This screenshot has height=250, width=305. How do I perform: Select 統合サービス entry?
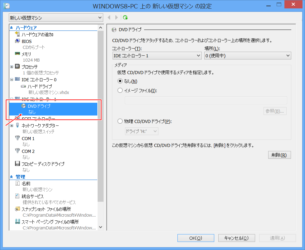pyautogui.click(x=33, y=196)
